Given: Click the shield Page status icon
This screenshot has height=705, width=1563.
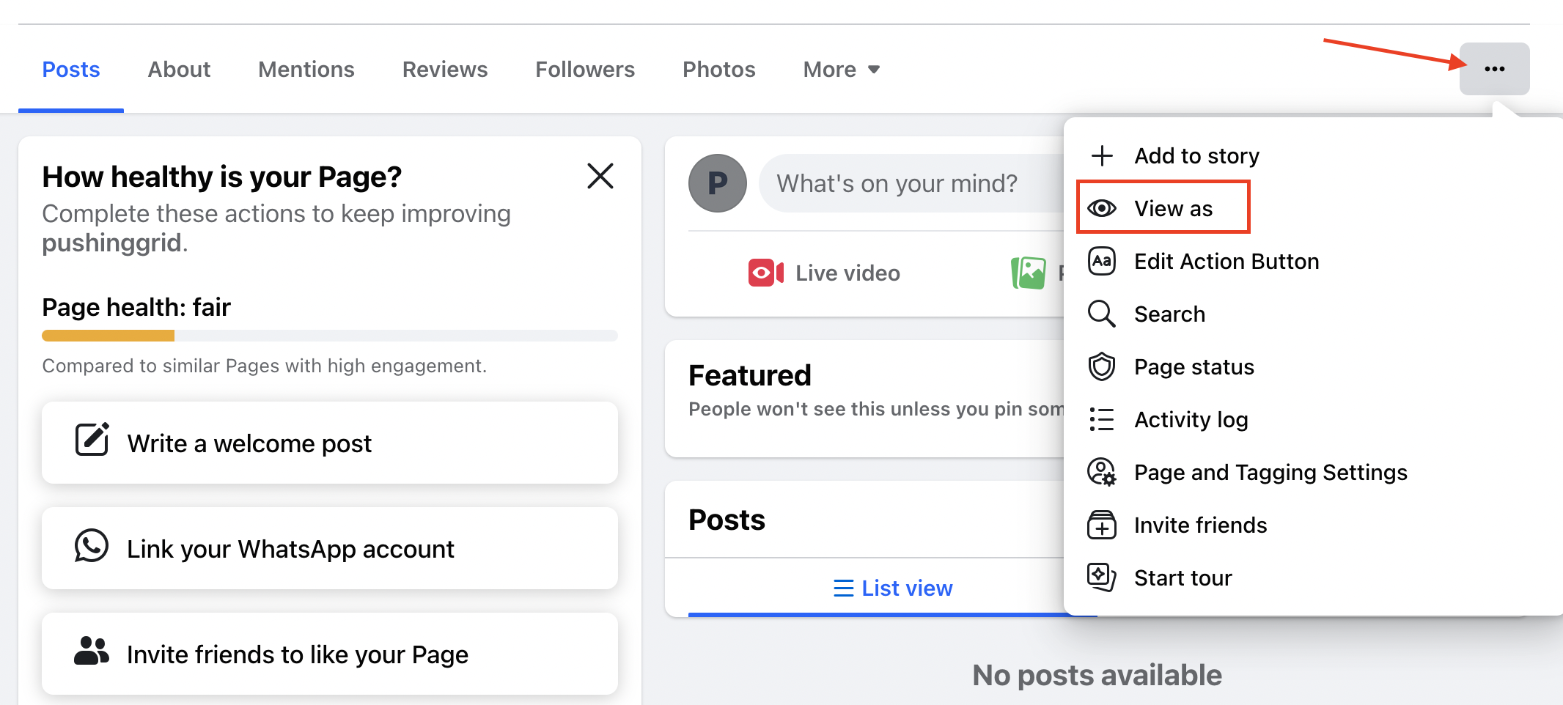Looking at the screenshot, I should tap(1101, 366).
